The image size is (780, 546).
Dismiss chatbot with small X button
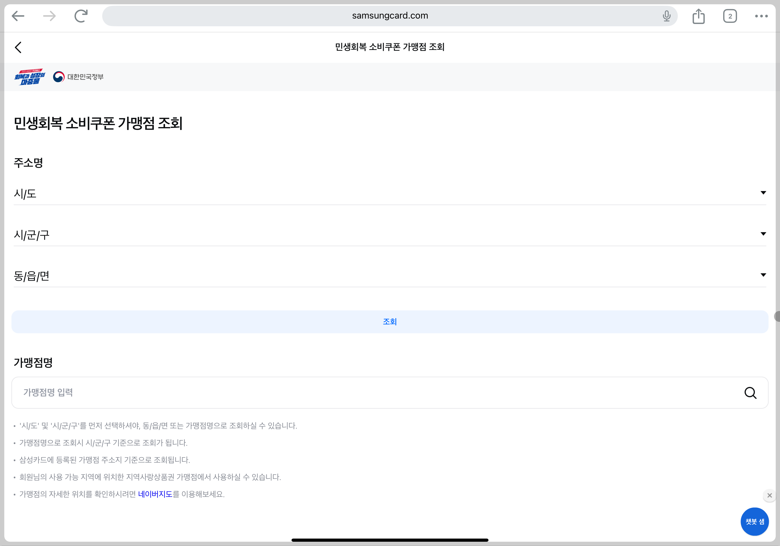pyautogui.click(x=769, y=495)
